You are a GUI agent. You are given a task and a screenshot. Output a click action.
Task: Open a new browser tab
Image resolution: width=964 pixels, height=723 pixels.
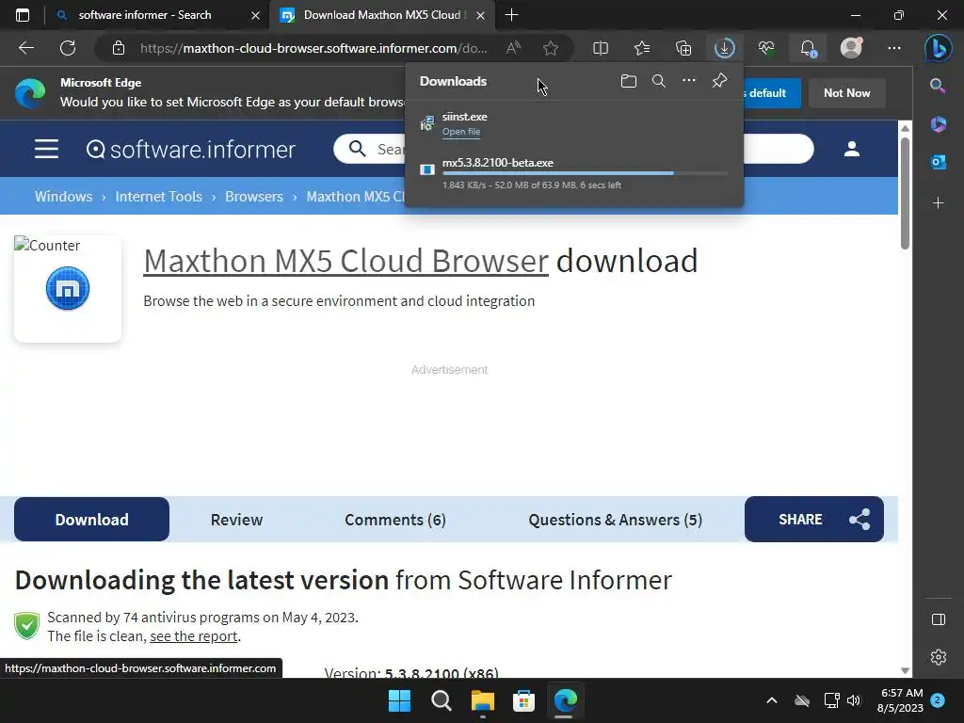pos(511,15)
